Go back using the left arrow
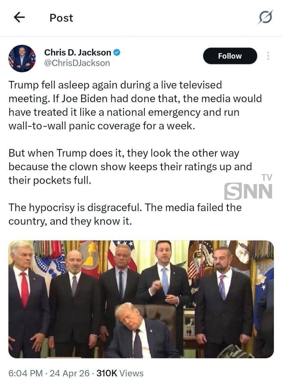 point(19,18)
